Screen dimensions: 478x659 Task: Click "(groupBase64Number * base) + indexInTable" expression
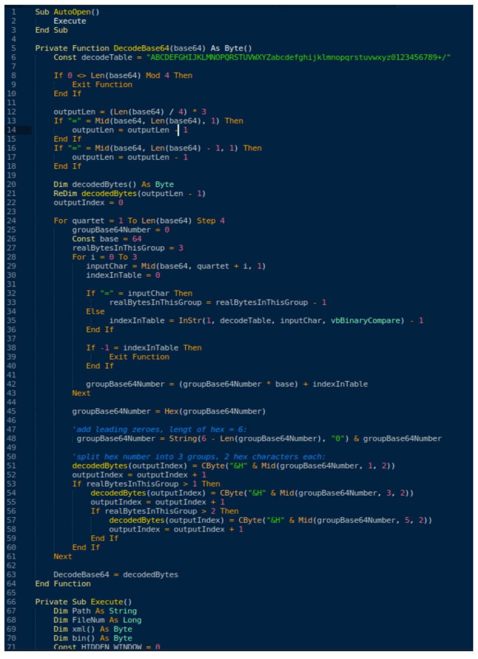[273, 384]
